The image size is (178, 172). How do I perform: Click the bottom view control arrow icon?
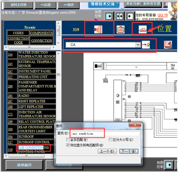click(x=169, y=165)
